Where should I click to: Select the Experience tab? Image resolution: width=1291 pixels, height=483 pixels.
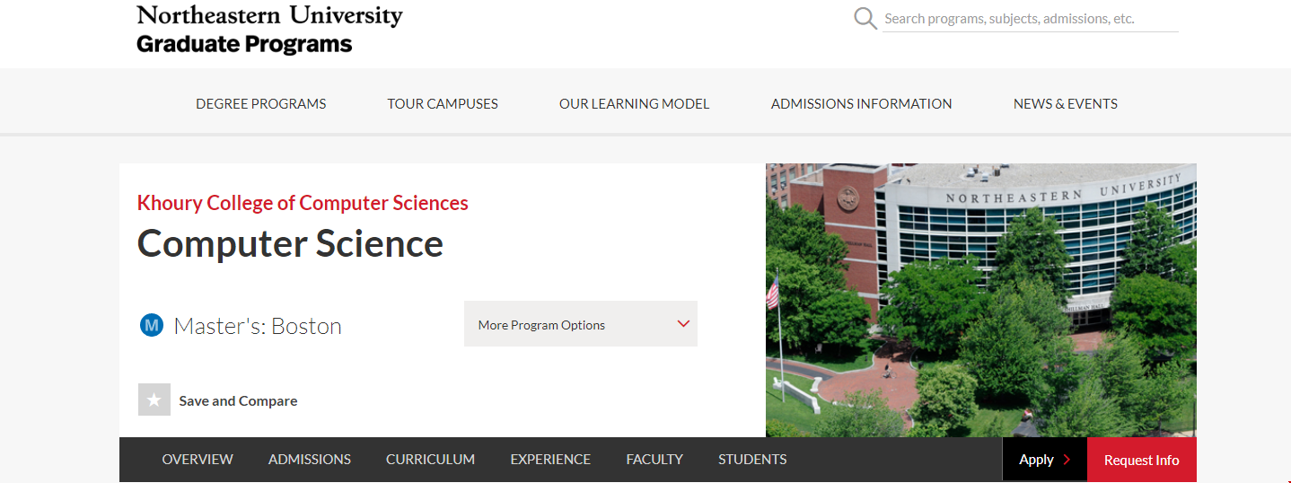click(550, 459)
